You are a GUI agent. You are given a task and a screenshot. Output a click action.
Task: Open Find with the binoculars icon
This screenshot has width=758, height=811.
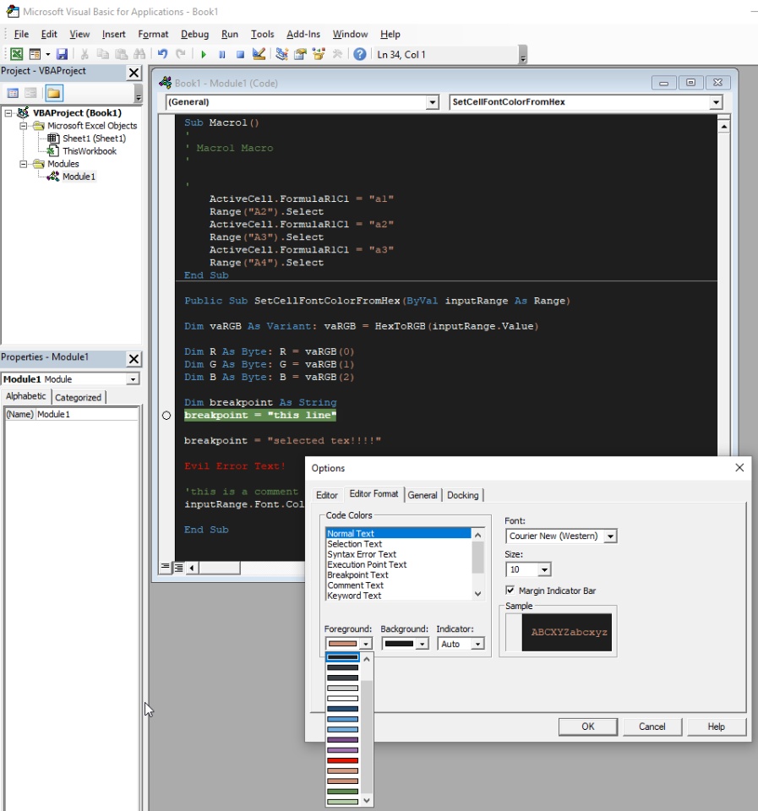(139, 54)
